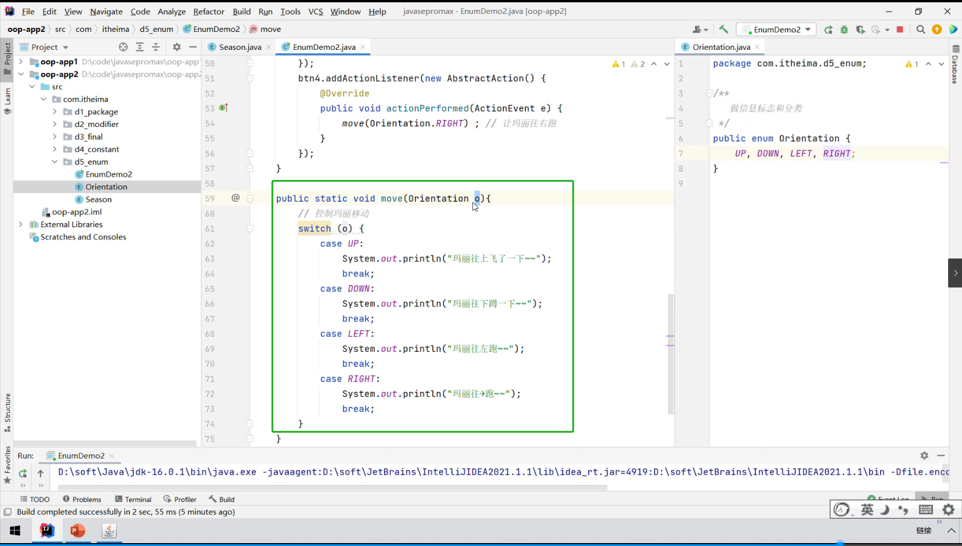Open the EnumDemo2 run configuration dropdown

tap(777, 30)
